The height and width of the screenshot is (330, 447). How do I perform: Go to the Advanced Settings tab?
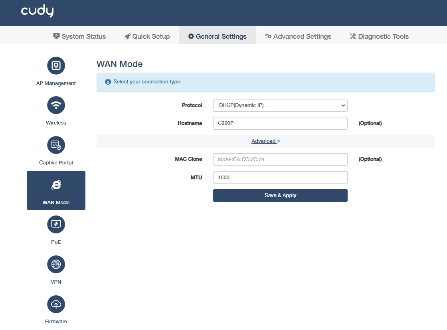pyautogui.click(x=298, y=36)
